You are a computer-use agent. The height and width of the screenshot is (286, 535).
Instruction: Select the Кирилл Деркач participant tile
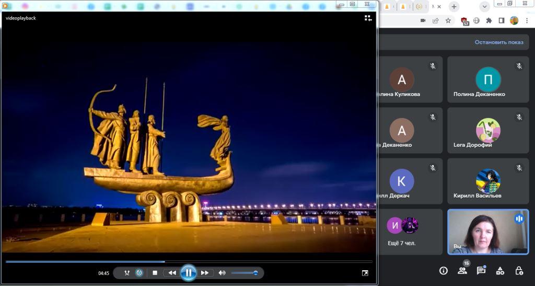point(411,181)
